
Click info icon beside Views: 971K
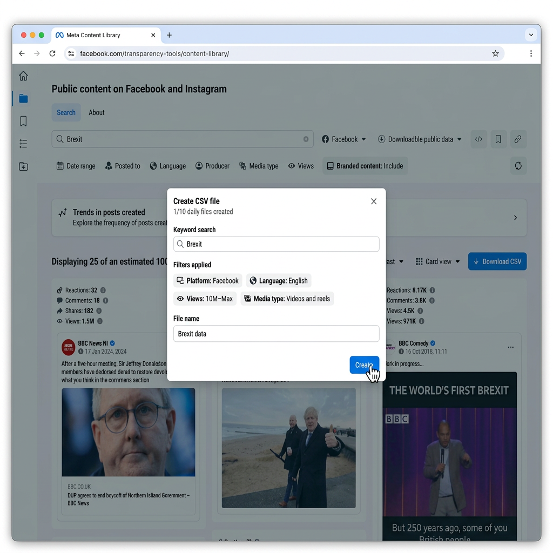pos(421,321)
